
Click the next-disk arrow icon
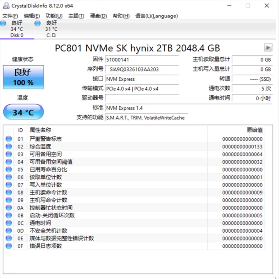[x=268, y=48]
